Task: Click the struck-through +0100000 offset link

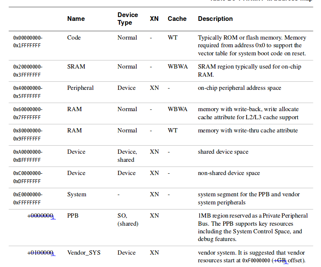Action: click(x=41, y=253)
